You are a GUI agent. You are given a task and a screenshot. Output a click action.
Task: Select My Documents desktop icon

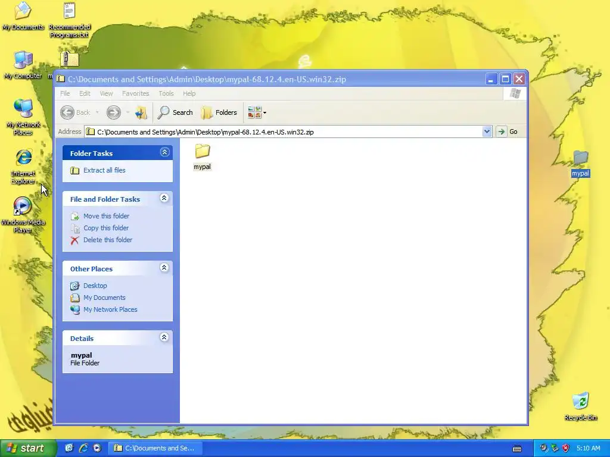[23, 16]
